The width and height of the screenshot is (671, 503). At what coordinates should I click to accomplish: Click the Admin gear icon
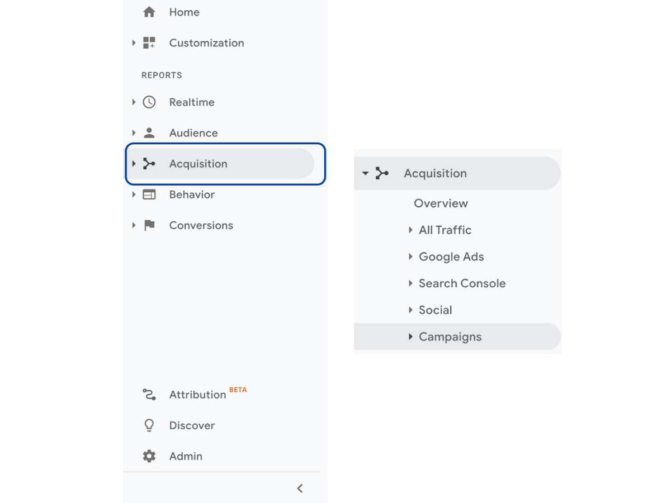(149, 456)
